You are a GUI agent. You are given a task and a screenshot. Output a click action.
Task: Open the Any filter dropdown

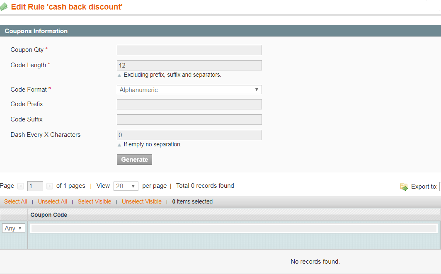[x=14, y=228]
